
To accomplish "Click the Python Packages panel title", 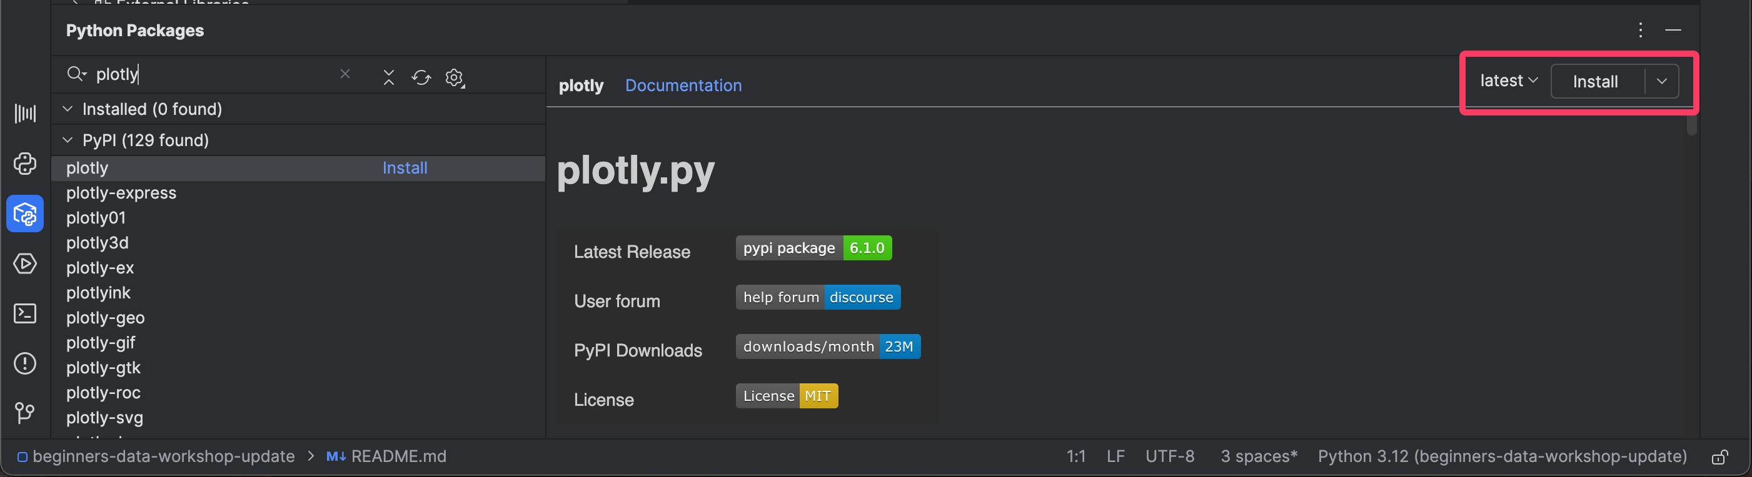I will (134, 31).
